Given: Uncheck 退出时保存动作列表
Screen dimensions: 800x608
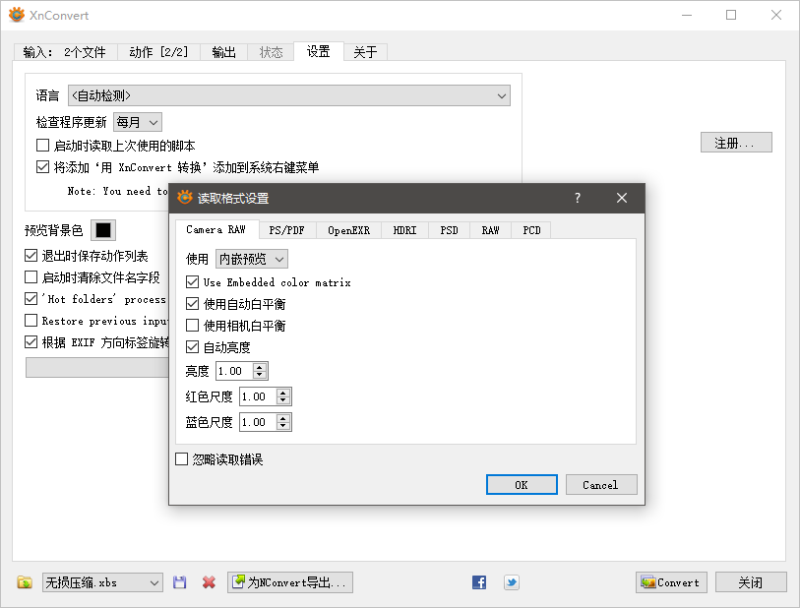Looking at the screenshot, I should (31, 255).
